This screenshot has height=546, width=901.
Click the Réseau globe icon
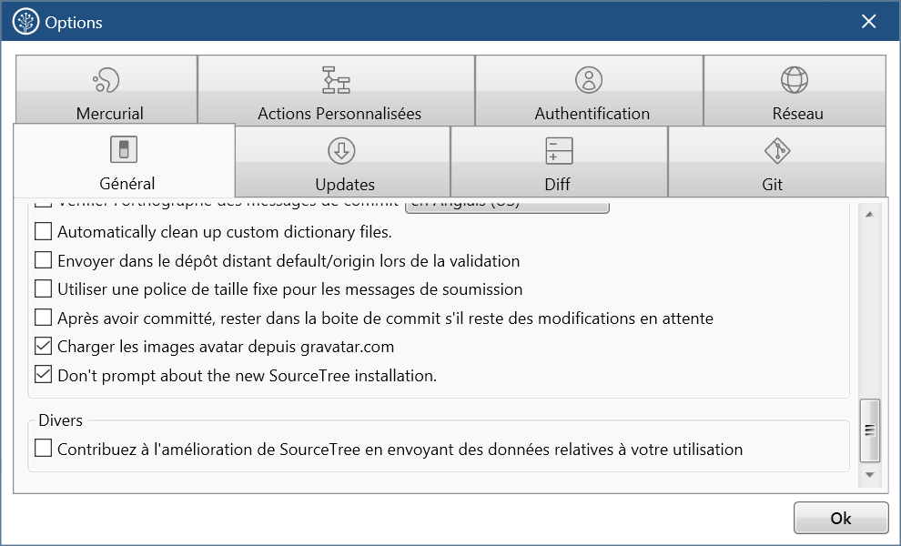coord(795,80)
